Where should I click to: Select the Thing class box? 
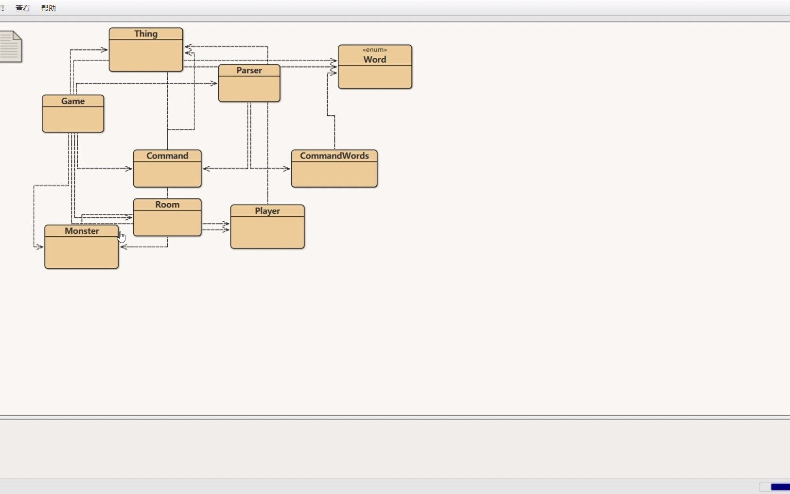click(x=146, y=50)
